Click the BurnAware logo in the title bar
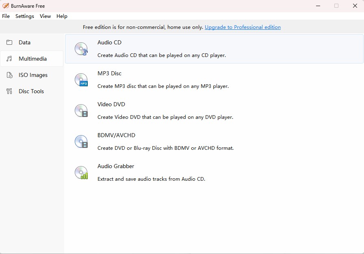The width and height of the screenshot is (364, 254). pos(6,6)
